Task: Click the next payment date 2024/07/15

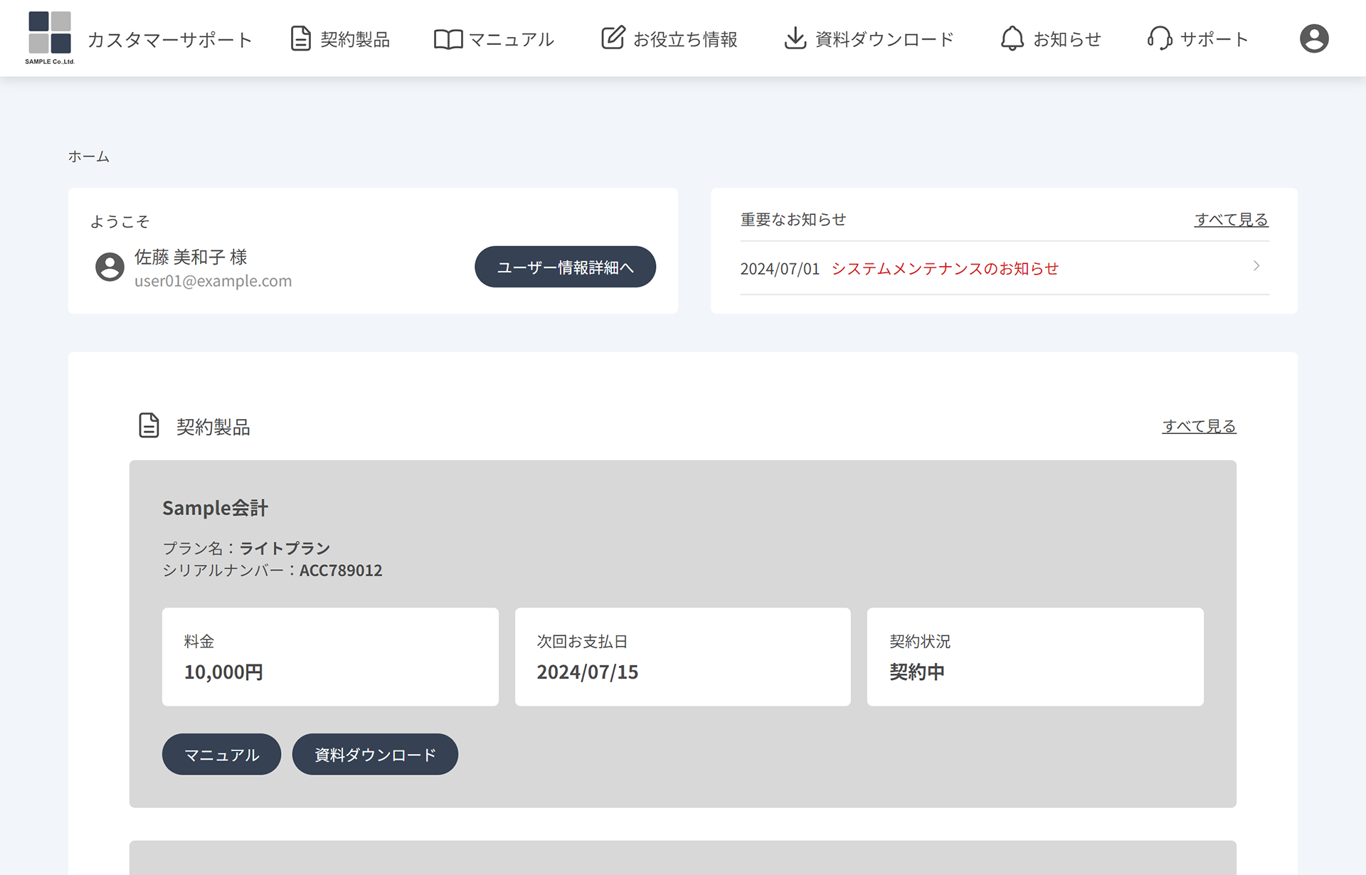Action: [588, 672]
